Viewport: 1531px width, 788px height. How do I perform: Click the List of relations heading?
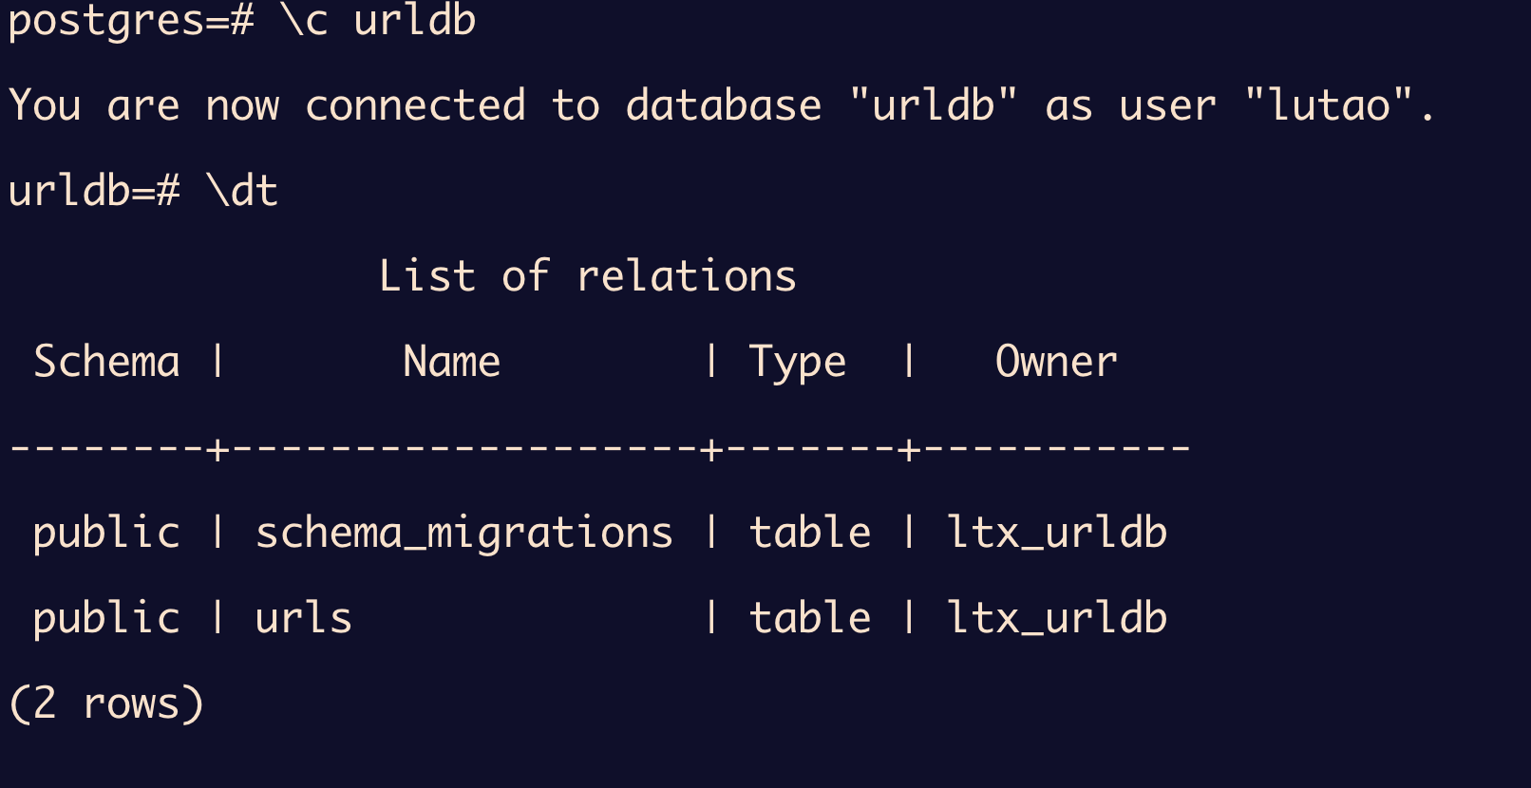click(x=587, y=276)
